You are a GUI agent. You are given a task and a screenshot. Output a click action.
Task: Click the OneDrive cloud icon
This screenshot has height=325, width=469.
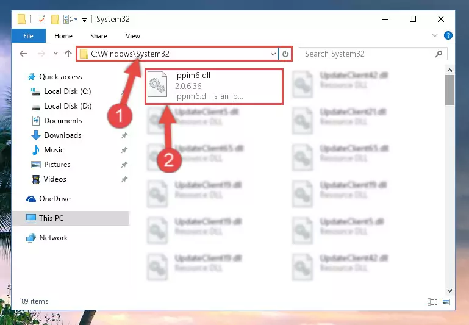(x=31, y=199)
